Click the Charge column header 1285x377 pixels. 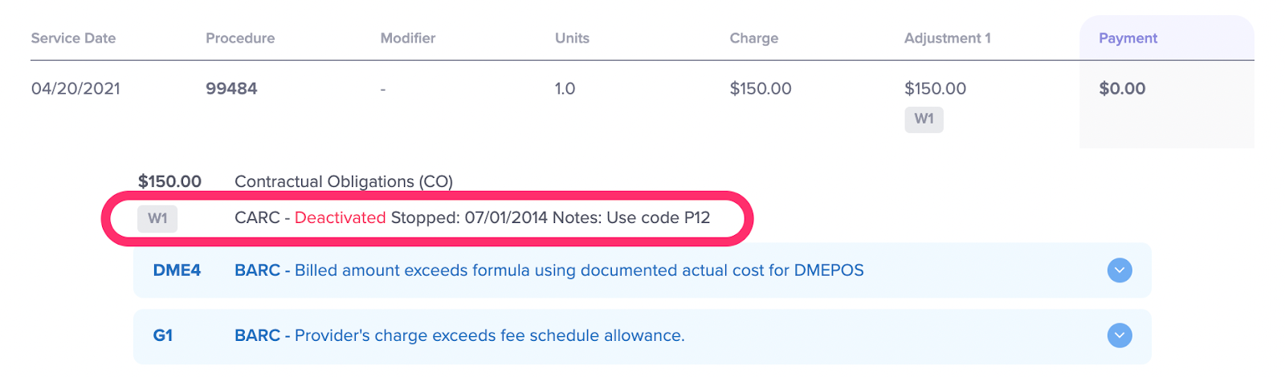[753, 38]
